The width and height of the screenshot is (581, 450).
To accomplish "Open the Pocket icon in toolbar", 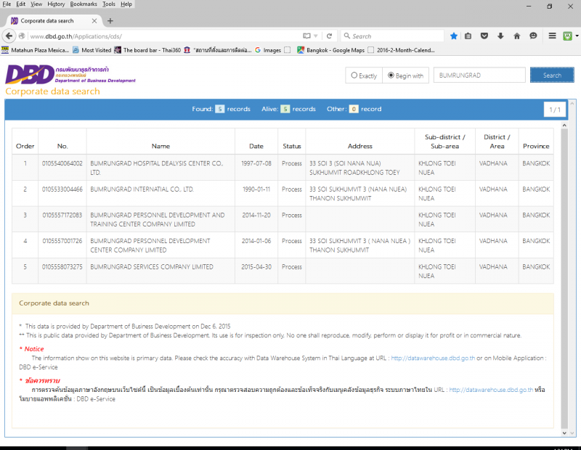I will [x=484, y=36].
